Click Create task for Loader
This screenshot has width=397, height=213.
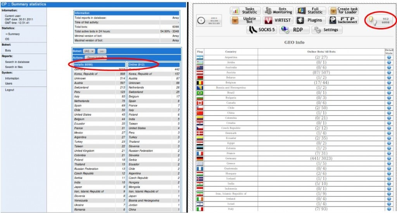(343, 10)
